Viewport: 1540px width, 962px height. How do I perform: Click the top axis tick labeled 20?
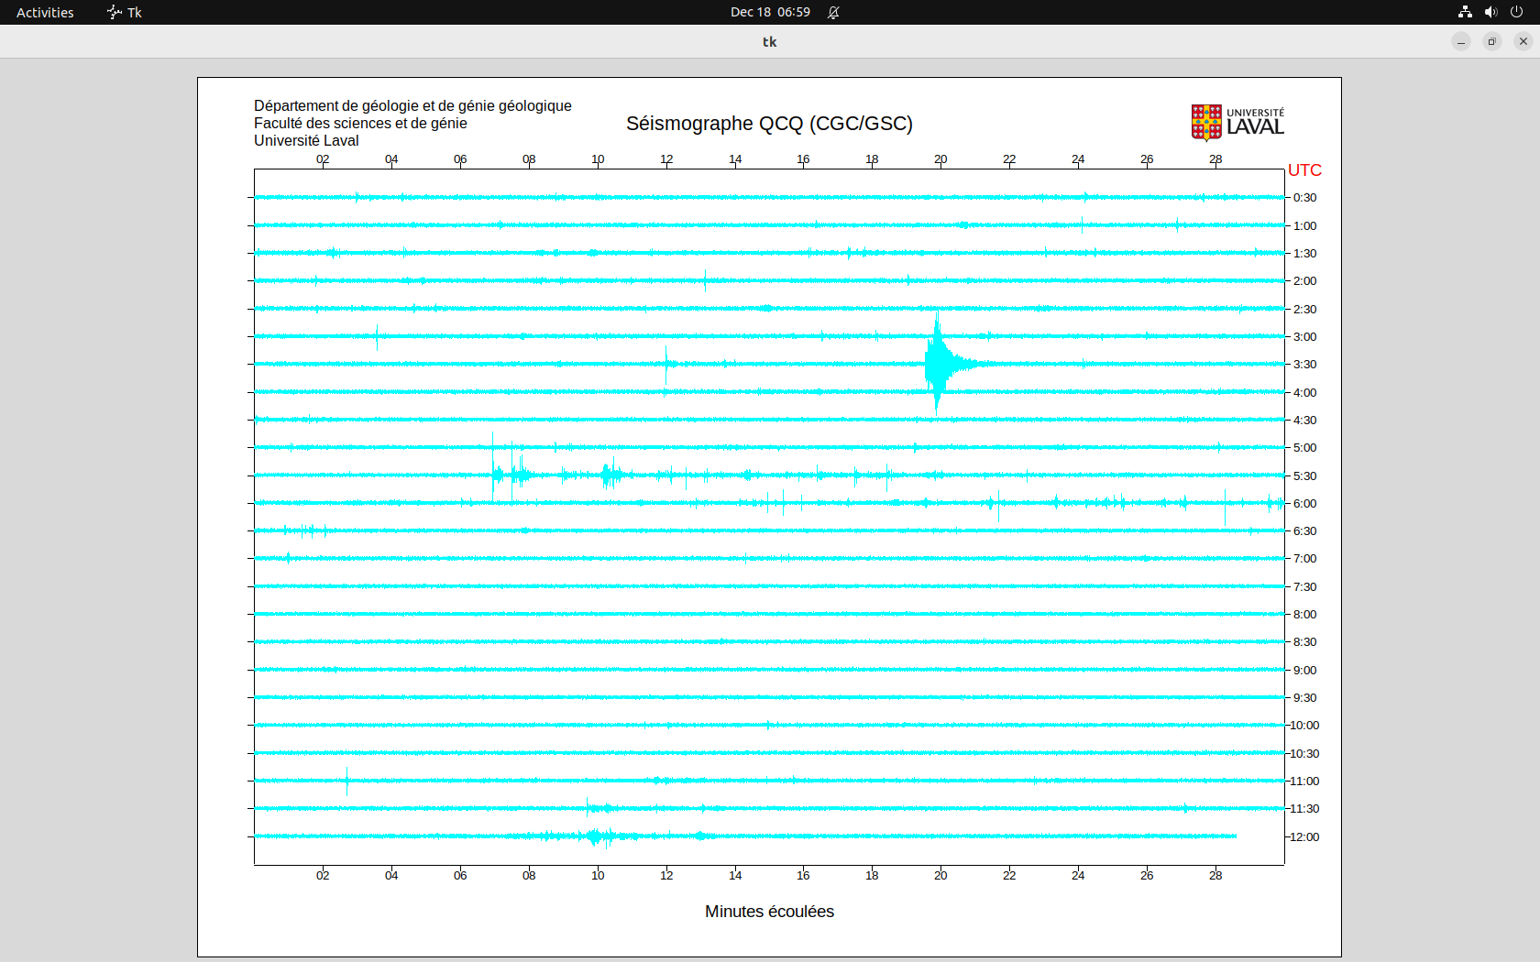(940, 159)
